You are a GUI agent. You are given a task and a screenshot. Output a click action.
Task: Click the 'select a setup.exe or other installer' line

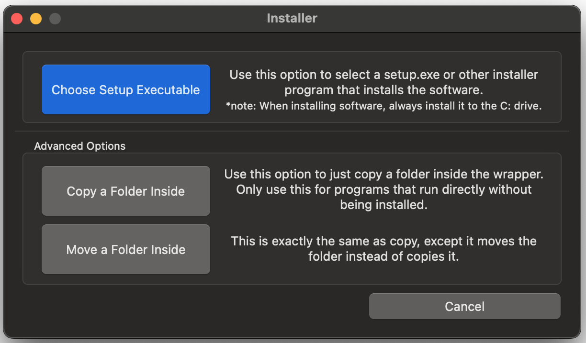click(x=383, y=75)
